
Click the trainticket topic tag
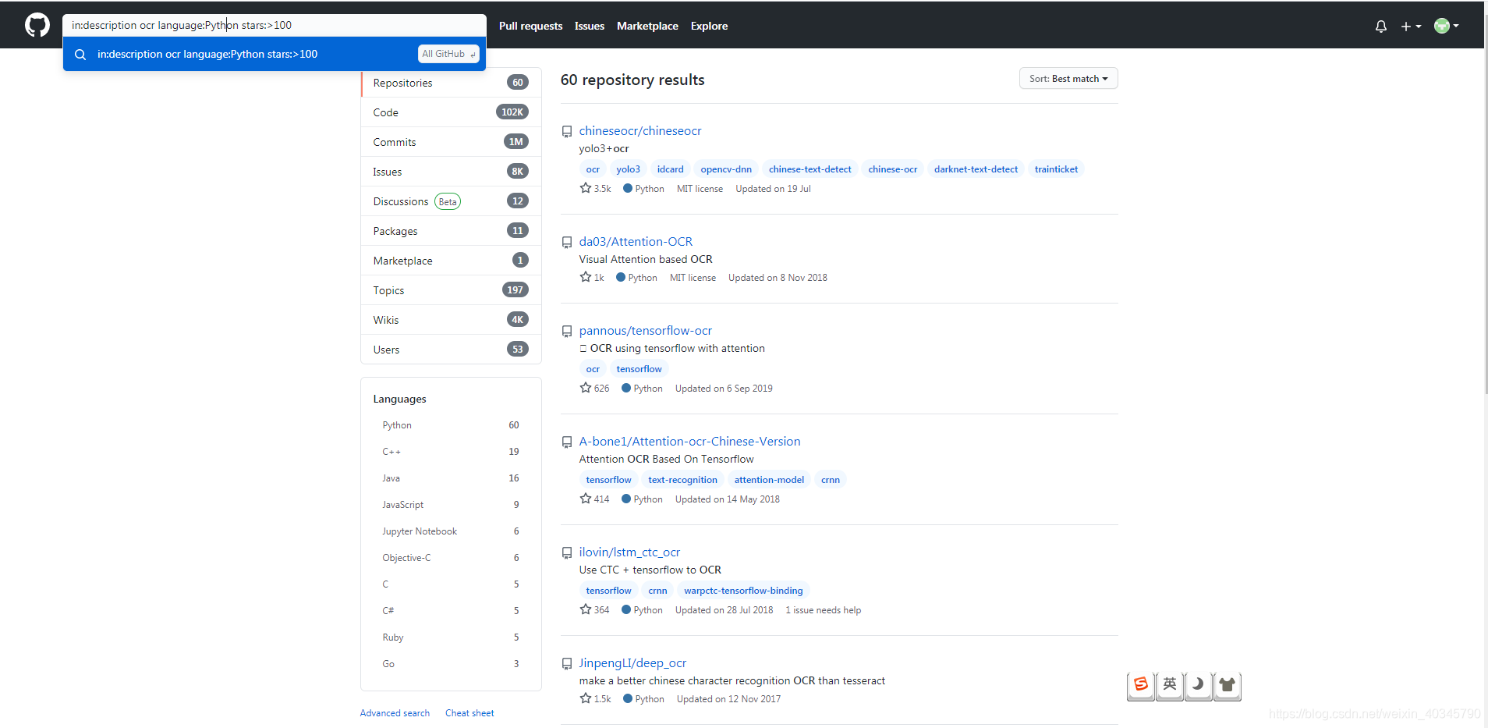coord(1056,169)
